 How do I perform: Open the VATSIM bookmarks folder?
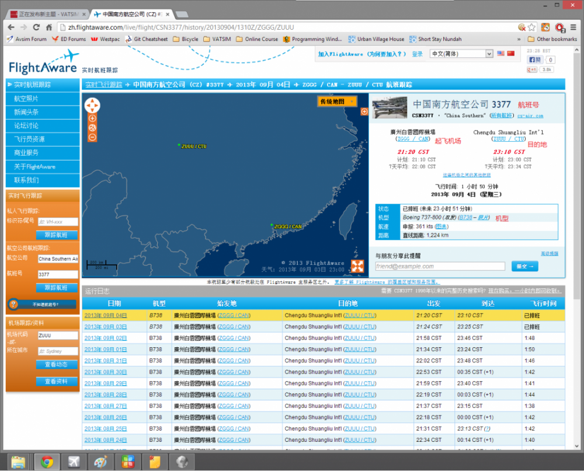pos(217,39)
